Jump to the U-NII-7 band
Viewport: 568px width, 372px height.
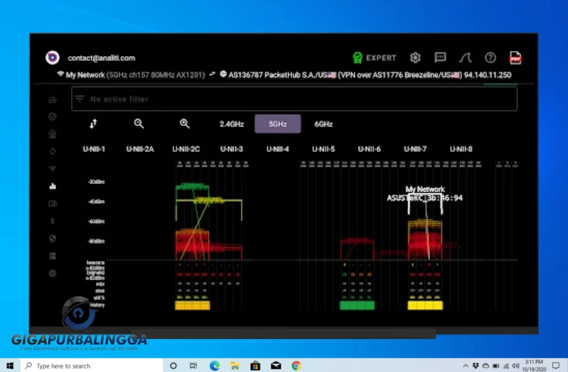point(415,149)
